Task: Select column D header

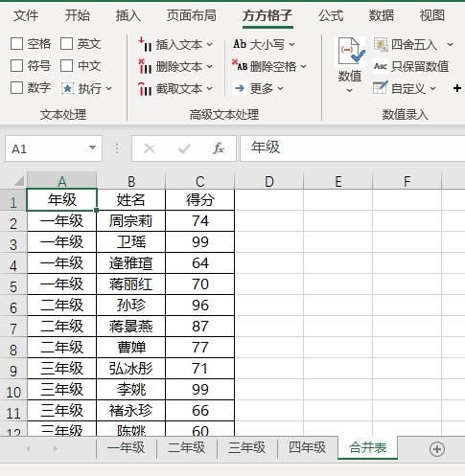Action: tap(269, 181)
